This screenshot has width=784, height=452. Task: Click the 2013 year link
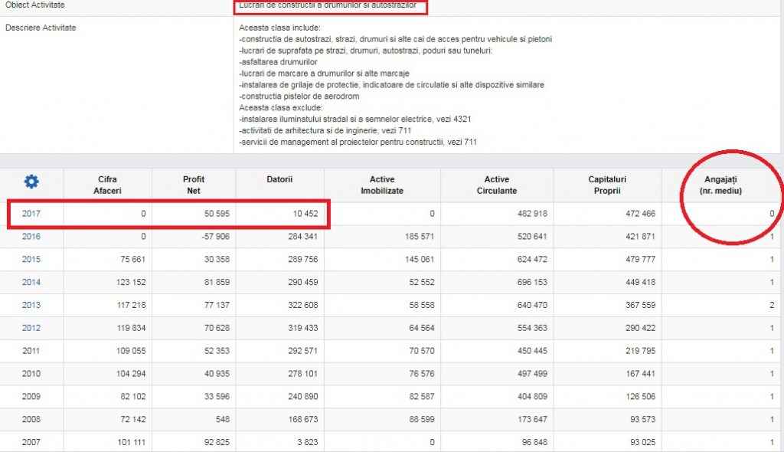(x=31, y=306)
